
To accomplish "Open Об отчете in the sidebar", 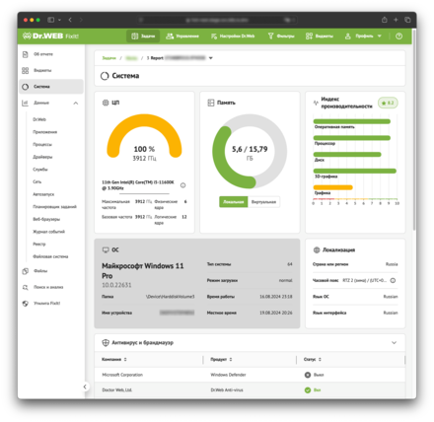I will [x=43, y=54].
